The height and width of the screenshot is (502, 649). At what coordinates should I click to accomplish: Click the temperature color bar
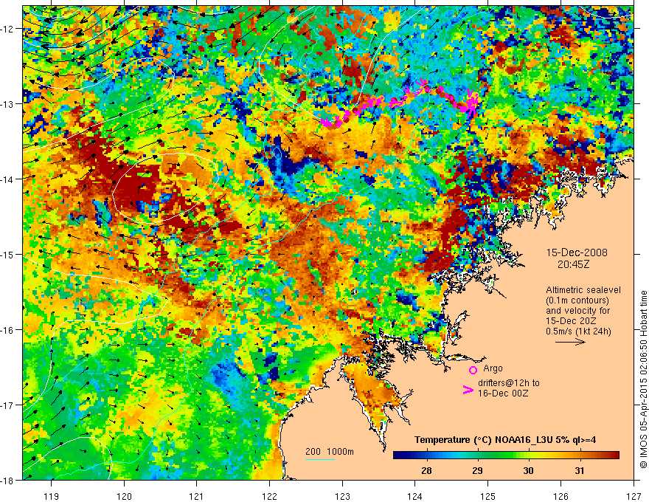click(506, 455)
